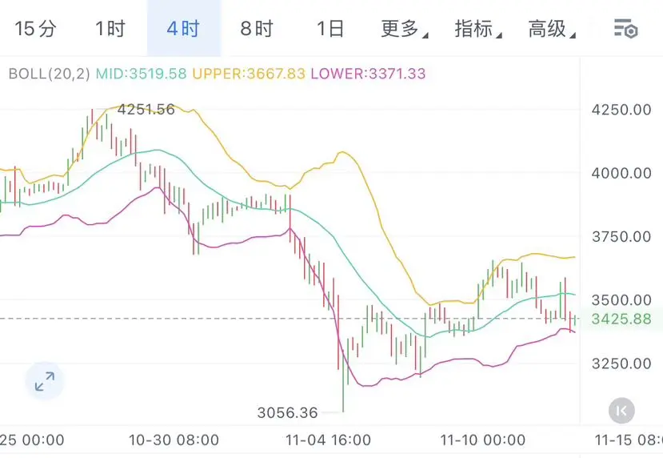663x458 pixels.
Task: Click the UPPER:3667.83 band label
Action: (x=250, y=74)
